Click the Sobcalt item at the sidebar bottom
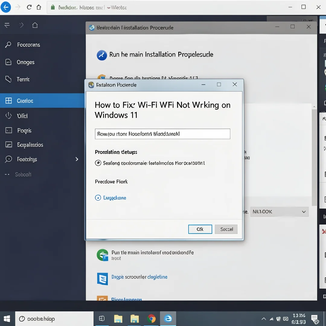This screenshot has height=326, width=326. [23, 174]
